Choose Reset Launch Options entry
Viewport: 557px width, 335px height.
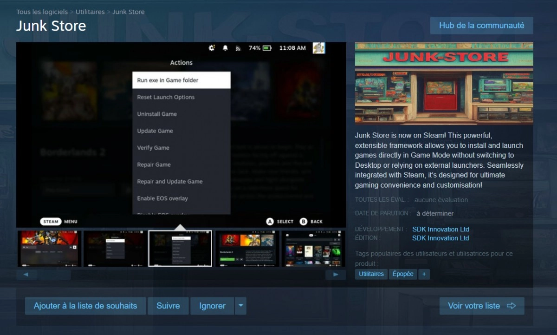pos(181,97)
